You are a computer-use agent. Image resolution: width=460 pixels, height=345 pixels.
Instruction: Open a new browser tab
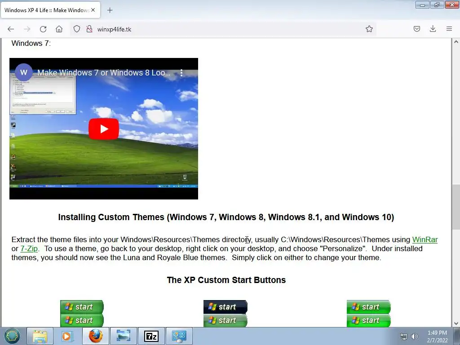point(110,10)
